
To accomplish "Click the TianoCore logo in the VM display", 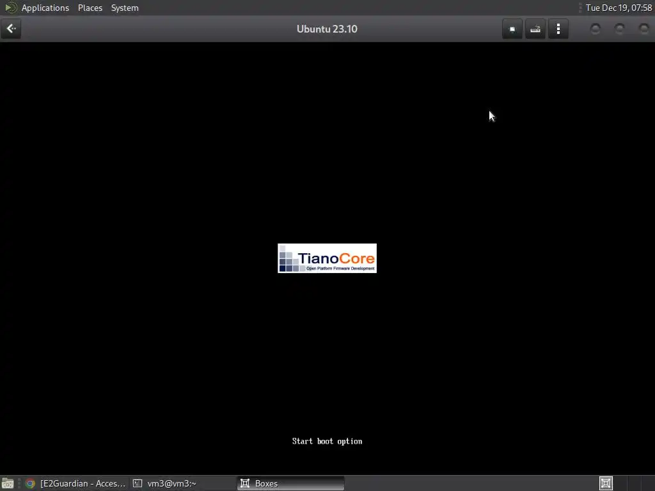I will [x=327, y=258].
